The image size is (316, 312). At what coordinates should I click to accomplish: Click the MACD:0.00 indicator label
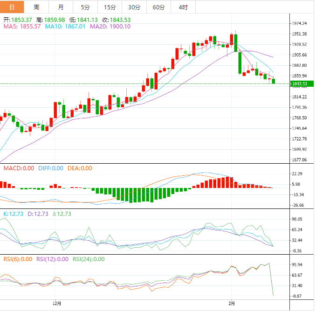[19, 168]
